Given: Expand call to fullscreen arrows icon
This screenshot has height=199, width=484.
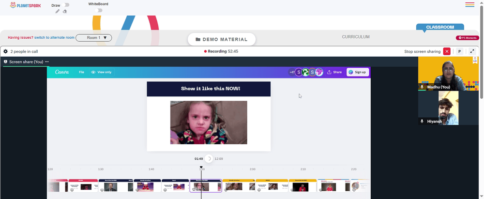Looking at the screenshot, I should pyautogui.click(x=472, y=52).
